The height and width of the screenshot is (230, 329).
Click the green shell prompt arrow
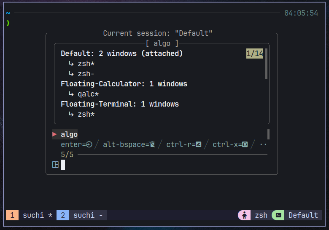(8, 23)
